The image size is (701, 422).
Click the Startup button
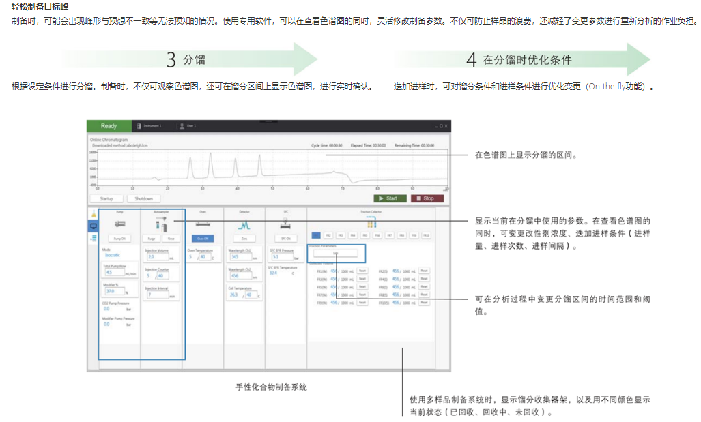point(106,198)
